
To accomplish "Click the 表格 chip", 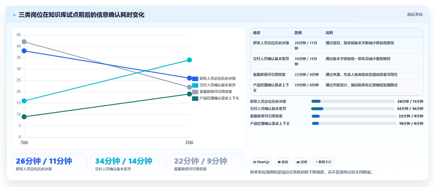I will (283, 162).
